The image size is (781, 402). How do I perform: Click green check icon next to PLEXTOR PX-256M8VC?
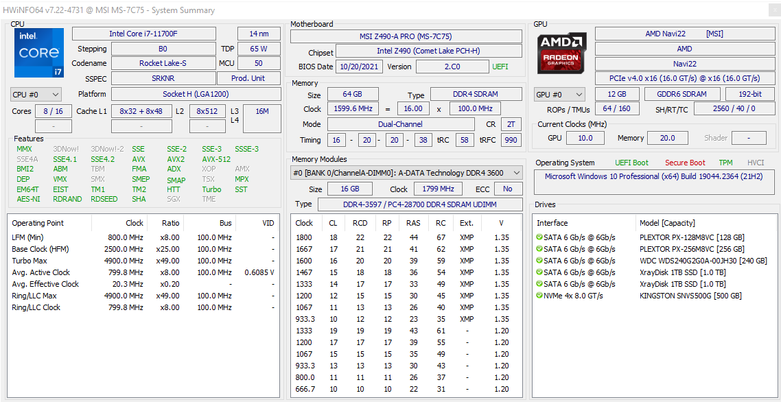539,249
